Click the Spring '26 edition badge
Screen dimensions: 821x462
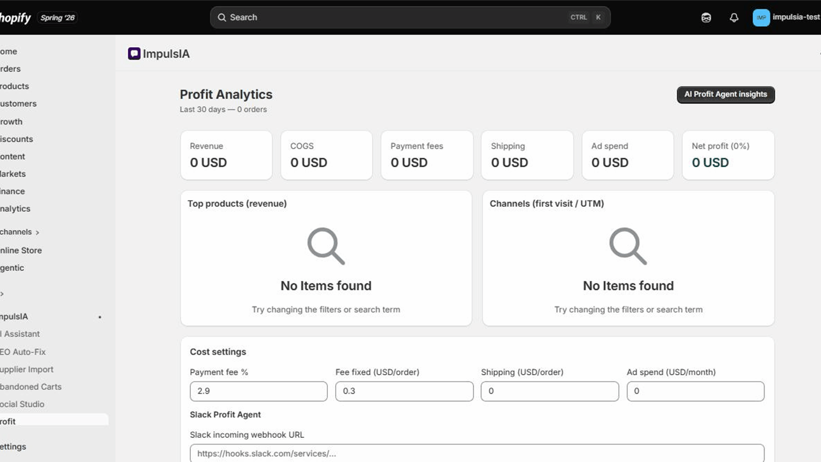[57, 17]
